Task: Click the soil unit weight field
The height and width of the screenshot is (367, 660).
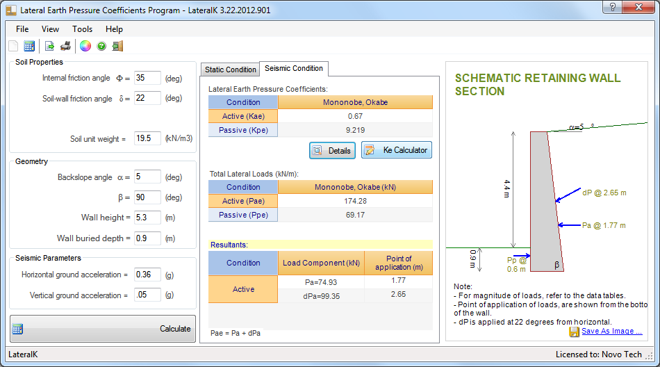Action: coord(147,138)
